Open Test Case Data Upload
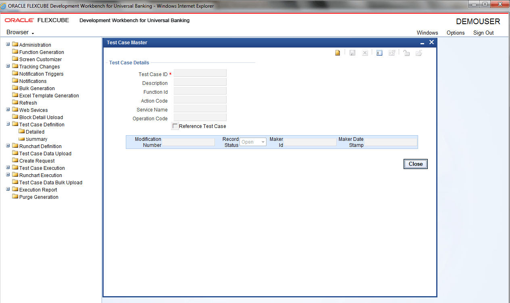510x303 pixels. (45, 154)
